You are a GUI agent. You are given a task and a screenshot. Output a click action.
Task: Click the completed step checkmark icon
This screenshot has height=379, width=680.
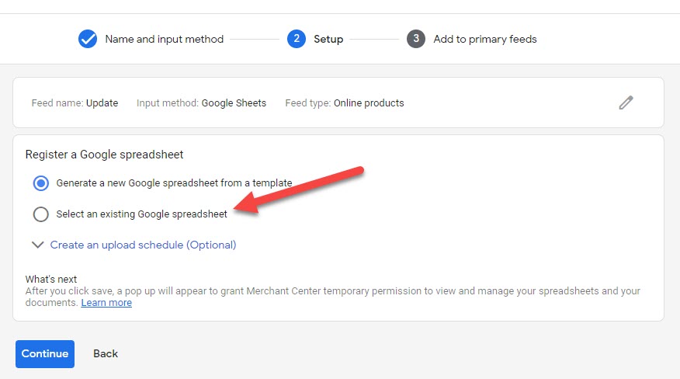tap(88, 39)
